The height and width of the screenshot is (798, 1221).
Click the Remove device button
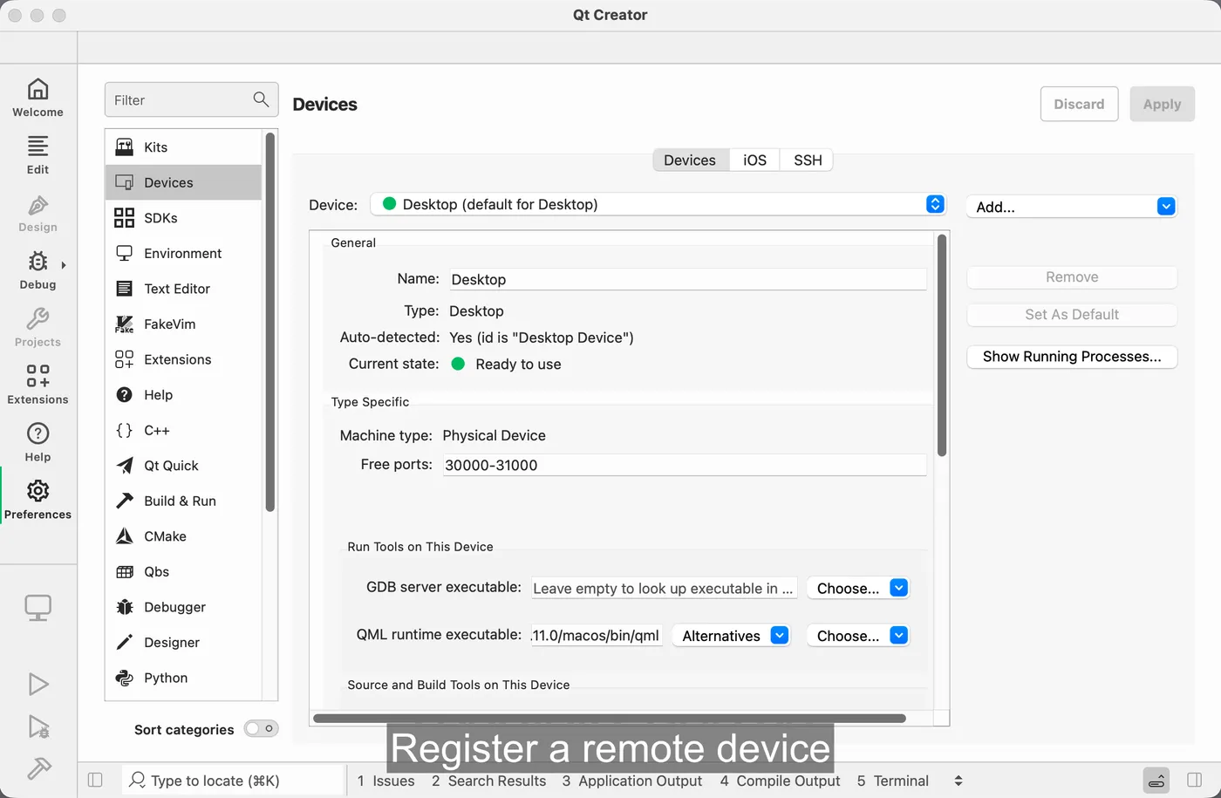tap(1072, 277)
